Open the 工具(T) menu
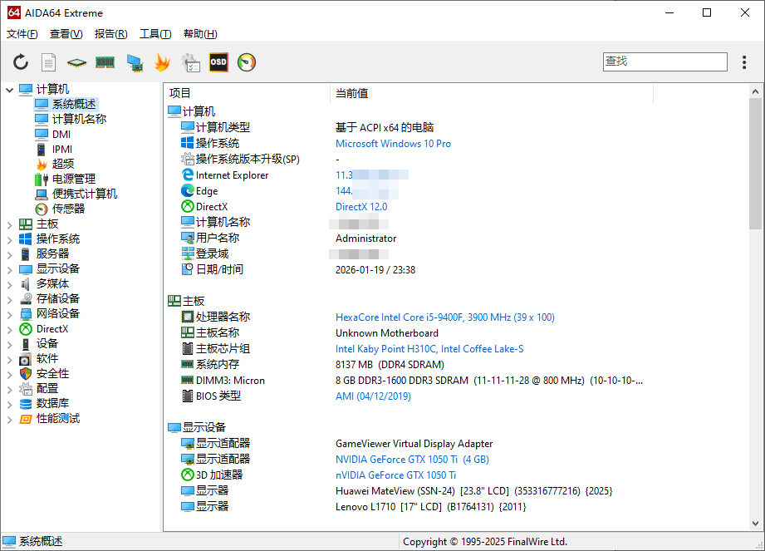This screenshot has height=551, width=765. coord(155,34)
